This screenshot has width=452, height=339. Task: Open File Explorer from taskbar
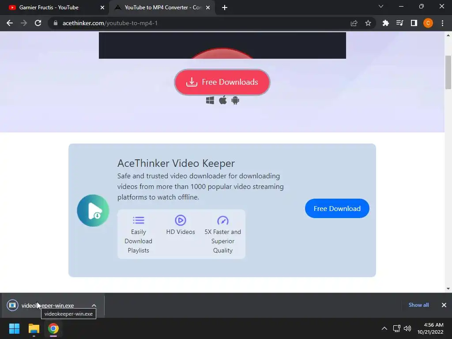click(34, 328)
